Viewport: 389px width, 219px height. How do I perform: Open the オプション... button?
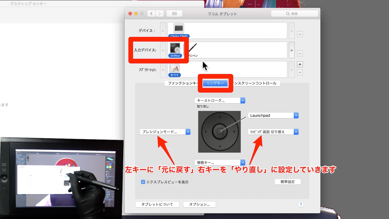click(x=199, y=204)
